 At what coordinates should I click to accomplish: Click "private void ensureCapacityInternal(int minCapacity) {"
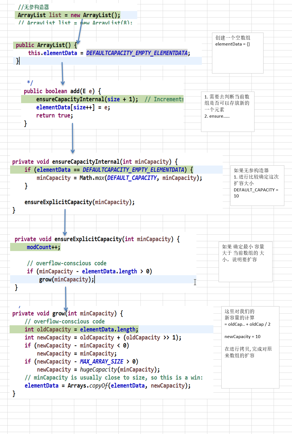tap(95, 162)
